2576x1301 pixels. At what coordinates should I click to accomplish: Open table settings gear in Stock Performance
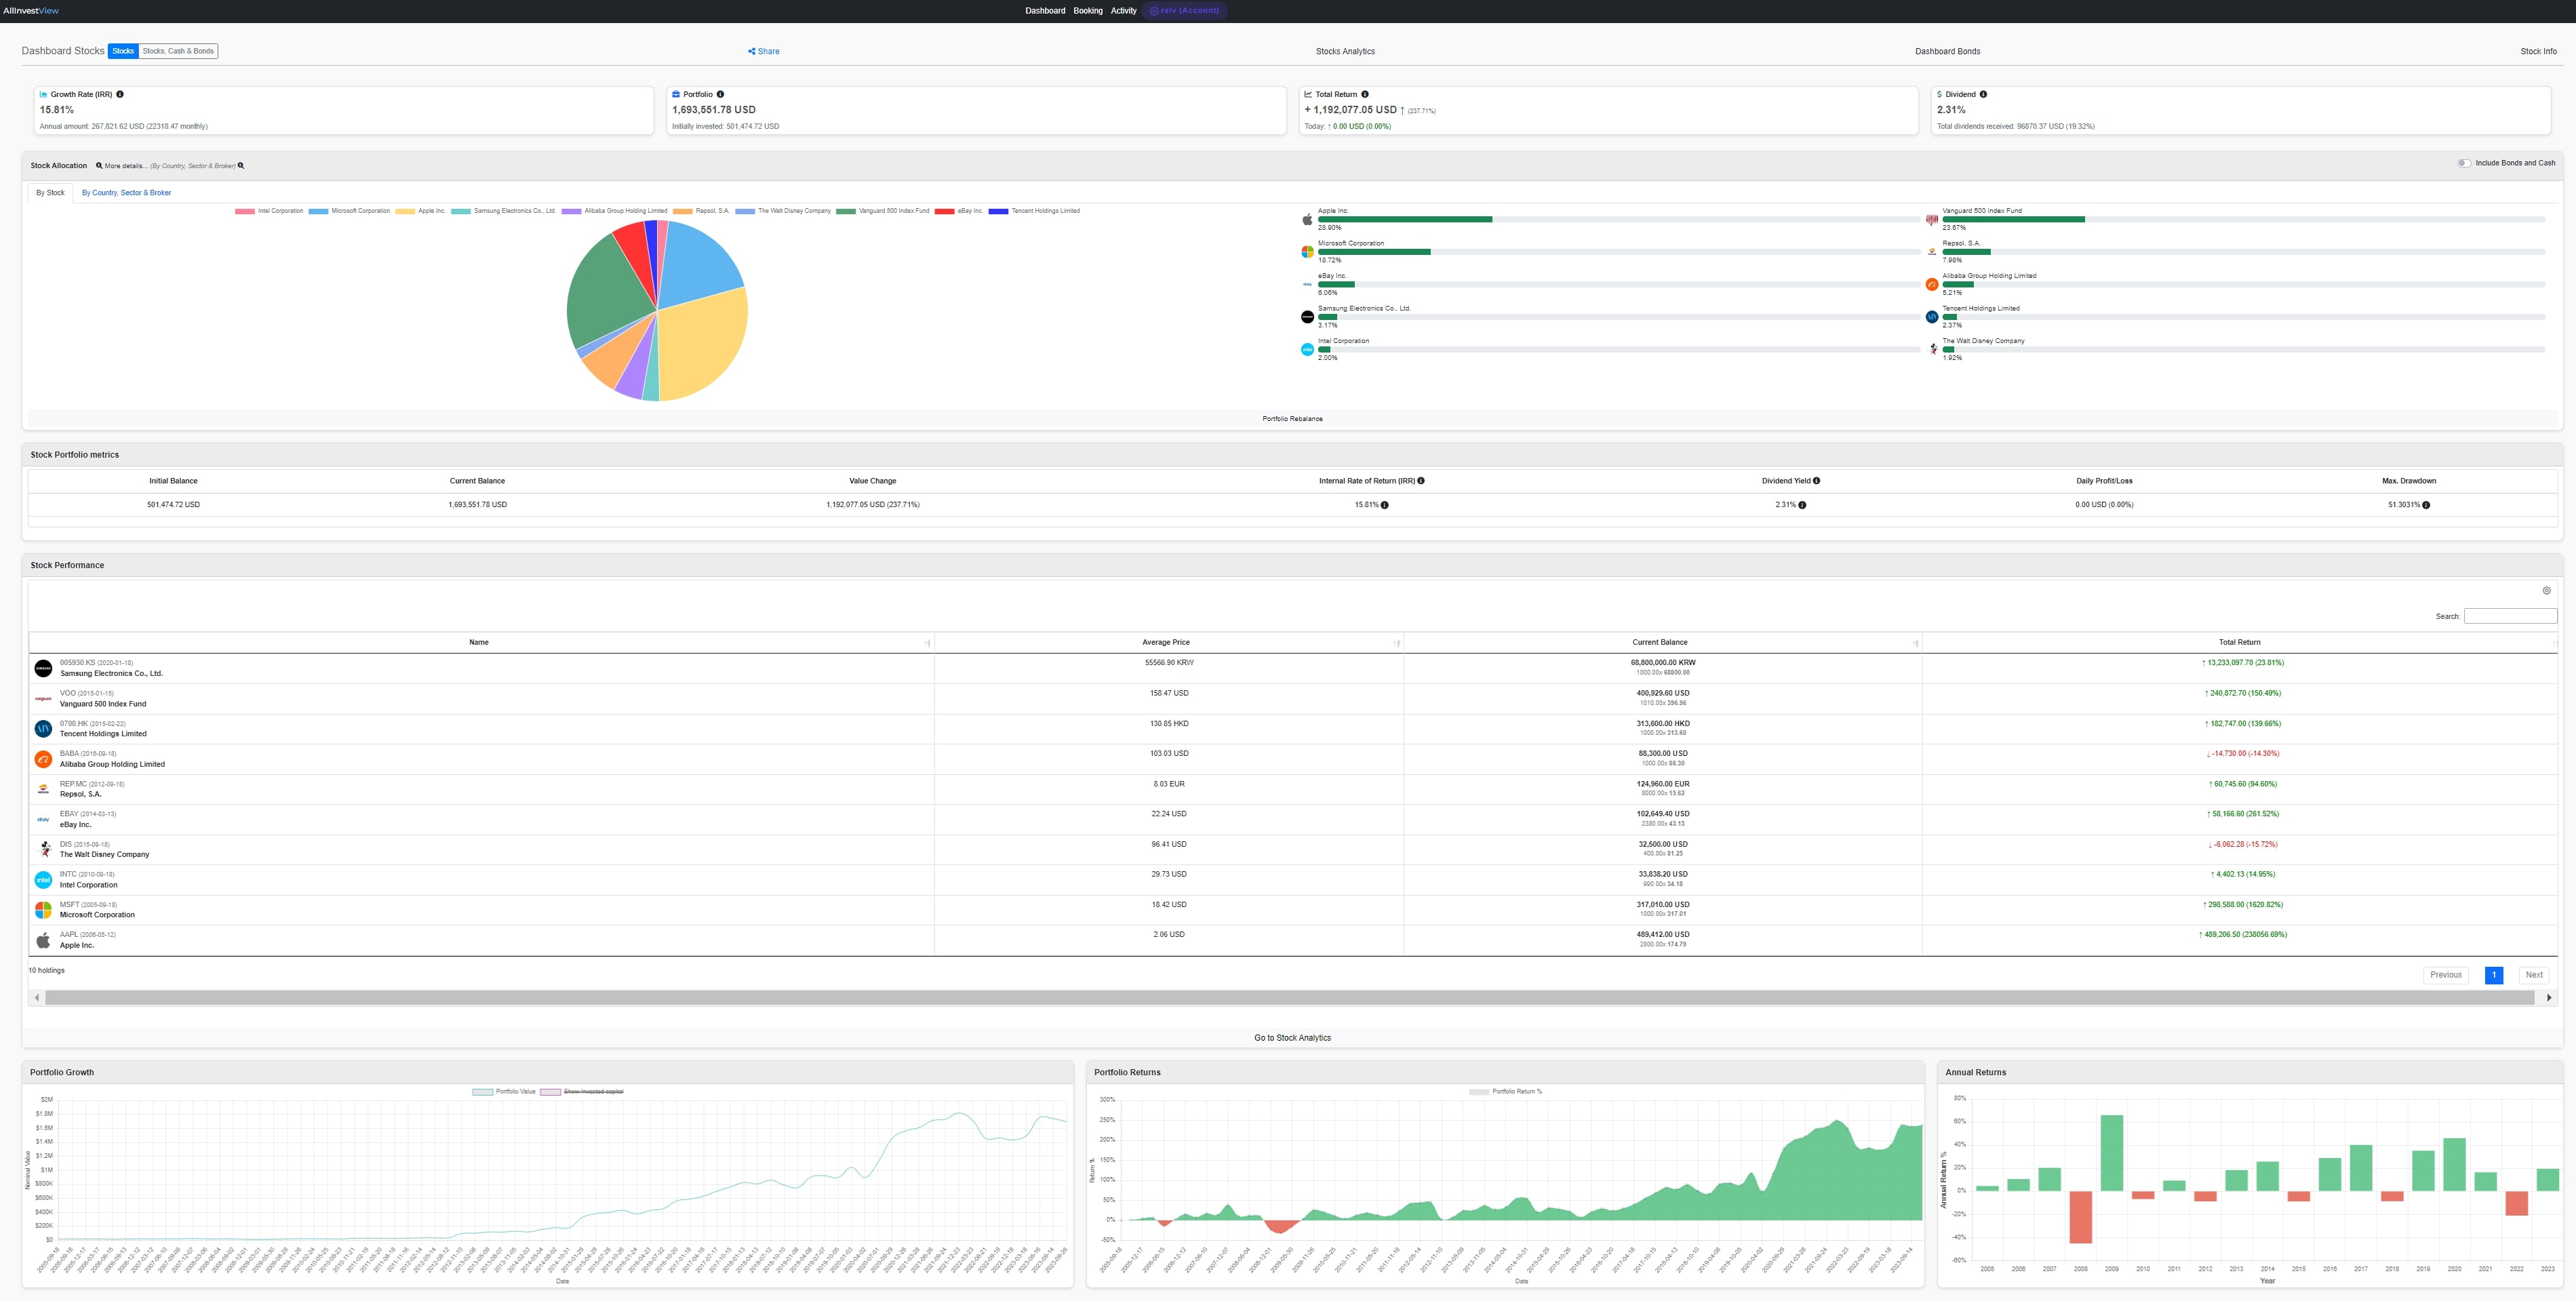2546,591
